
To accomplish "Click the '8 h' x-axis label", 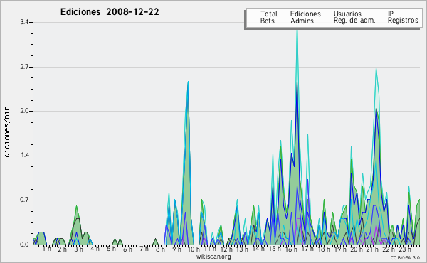I will pos(160,249).
